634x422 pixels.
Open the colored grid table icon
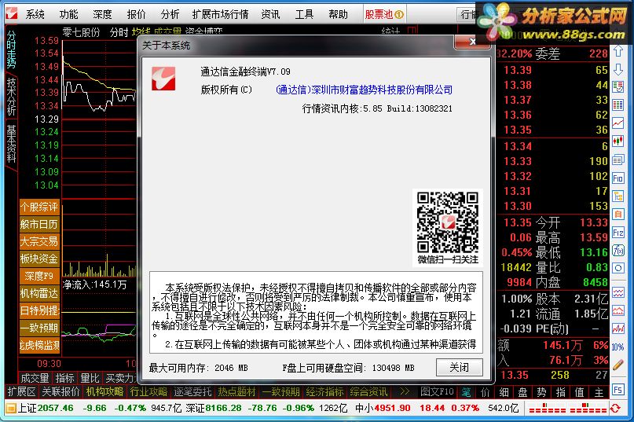(x=618, y=105)
